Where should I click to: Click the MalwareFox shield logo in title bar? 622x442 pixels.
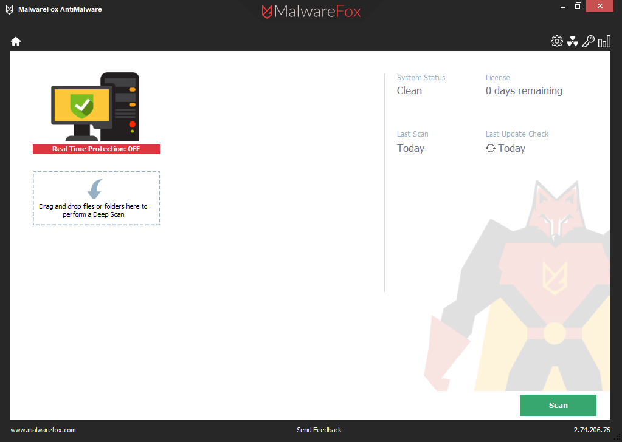(x=10, y=9)
